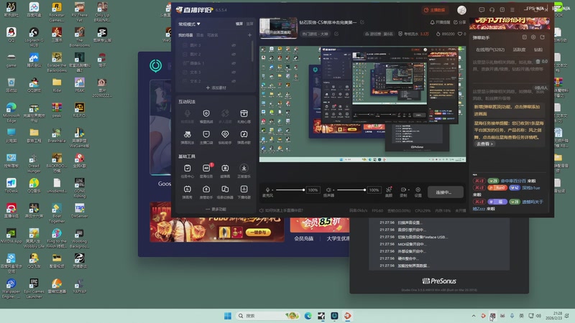Open the 在线用户 tab in 弹幕助手

490,50
